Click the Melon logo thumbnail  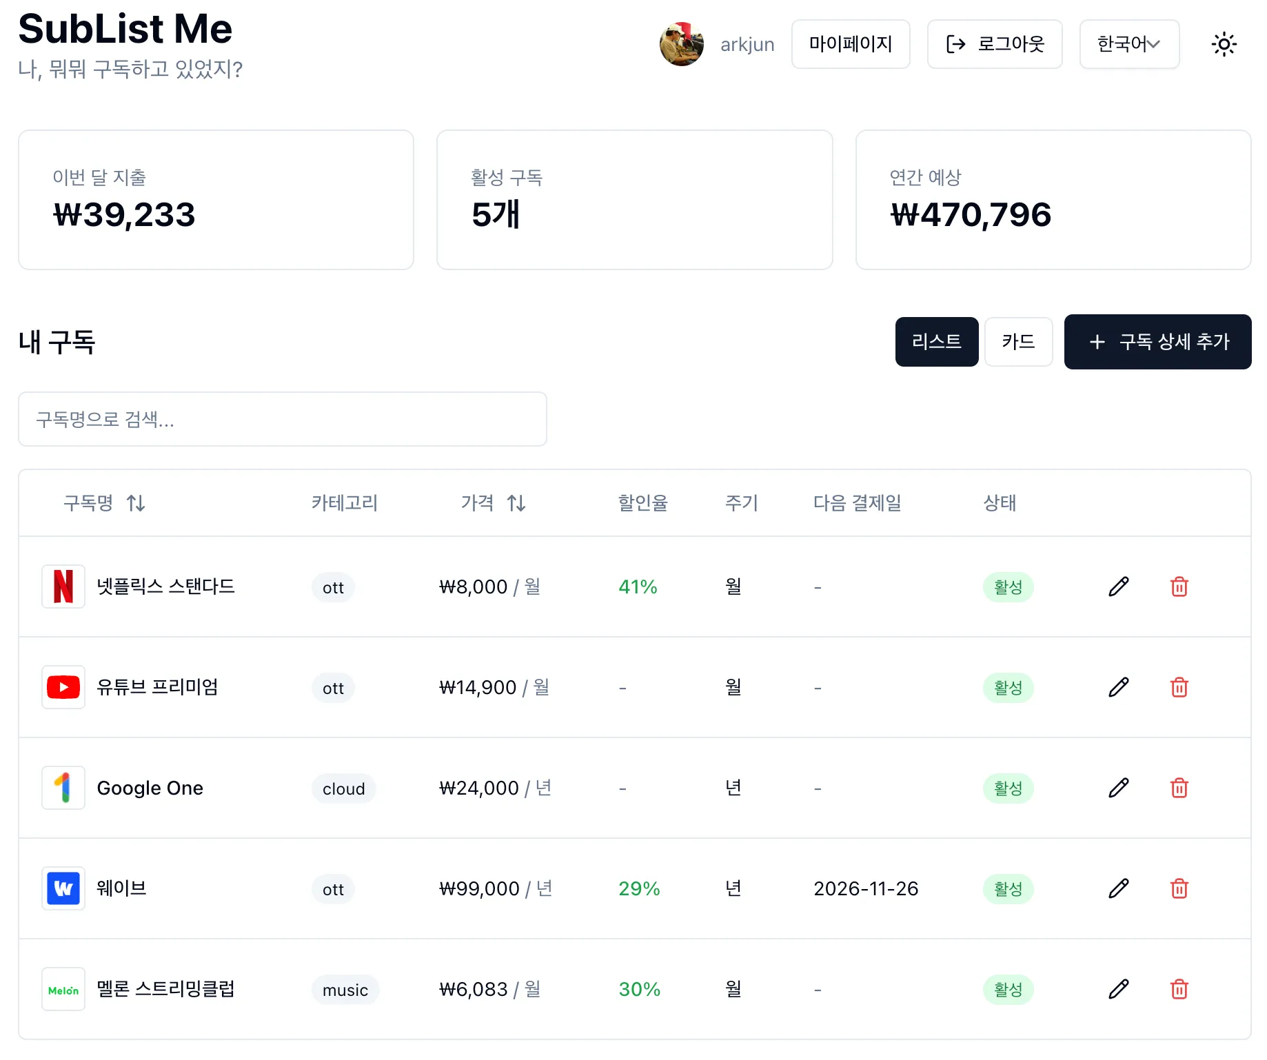pos(63,989)
